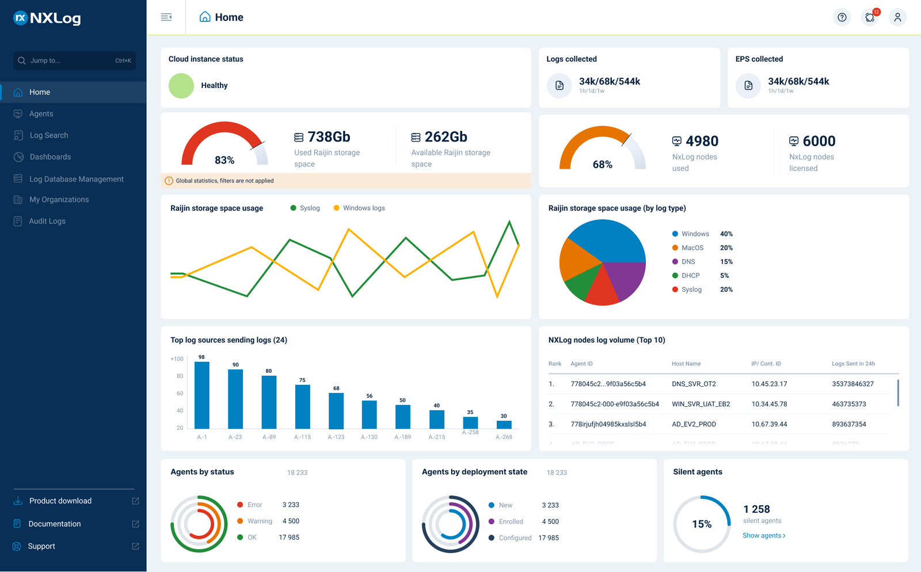921x572 pixels.
Task: Click the Enrolled deployment legend entry
Action: tap(523, 521)
